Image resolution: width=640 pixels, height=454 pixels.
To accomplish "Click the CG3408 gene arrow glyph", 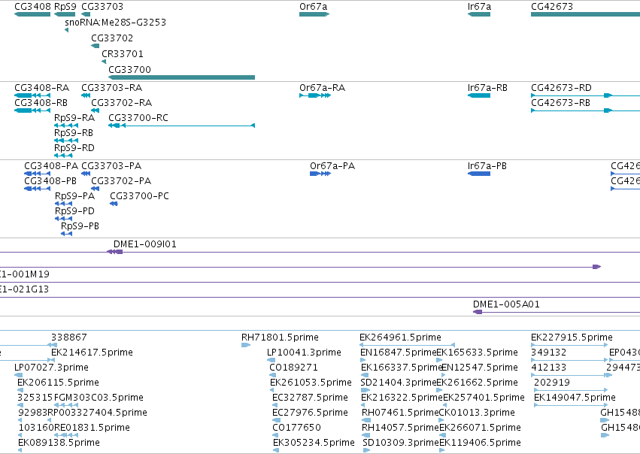I will pyautogui.click(x=32, y=14).
